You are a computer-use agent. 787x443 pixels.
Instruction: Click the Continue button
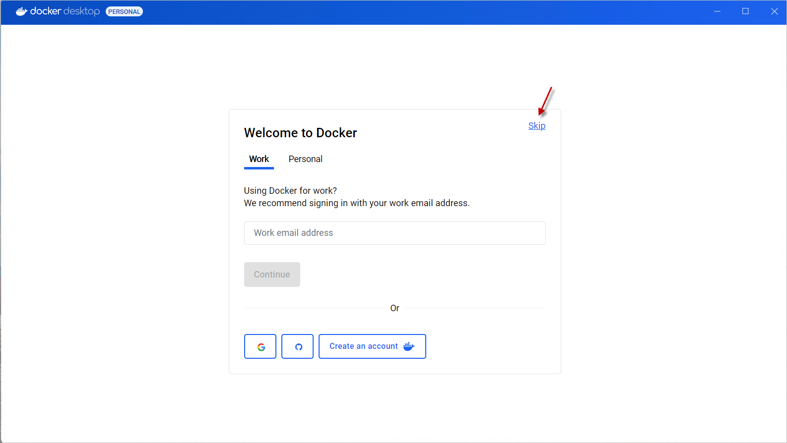click(272, 275)
